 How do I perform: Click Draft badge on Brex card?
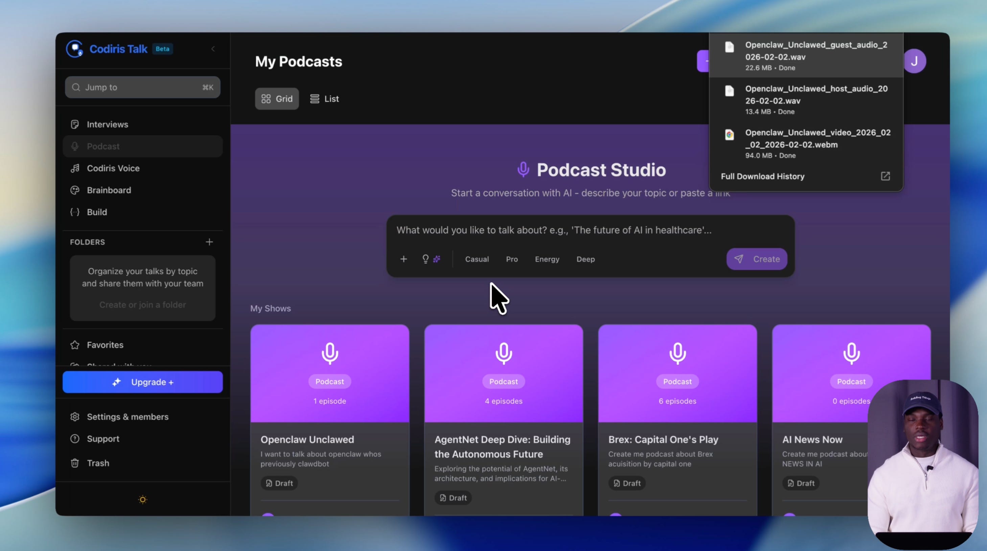point(627,483)
